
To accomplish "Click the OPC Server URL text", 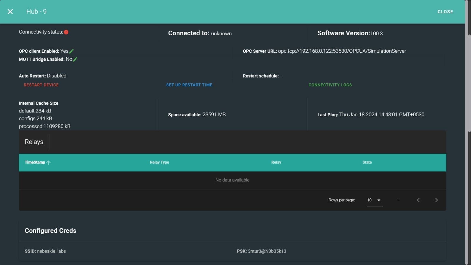I will point(342,51).
